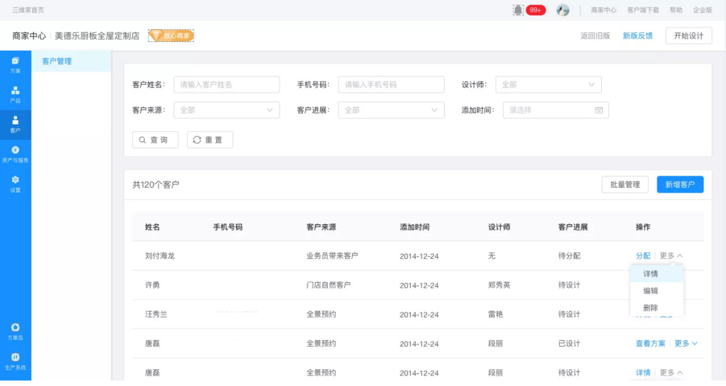Image resolution: width=726 pixels, height=386 pixels.
Task: Open the 设置 gear icon
Action: (x=15, y=183)
